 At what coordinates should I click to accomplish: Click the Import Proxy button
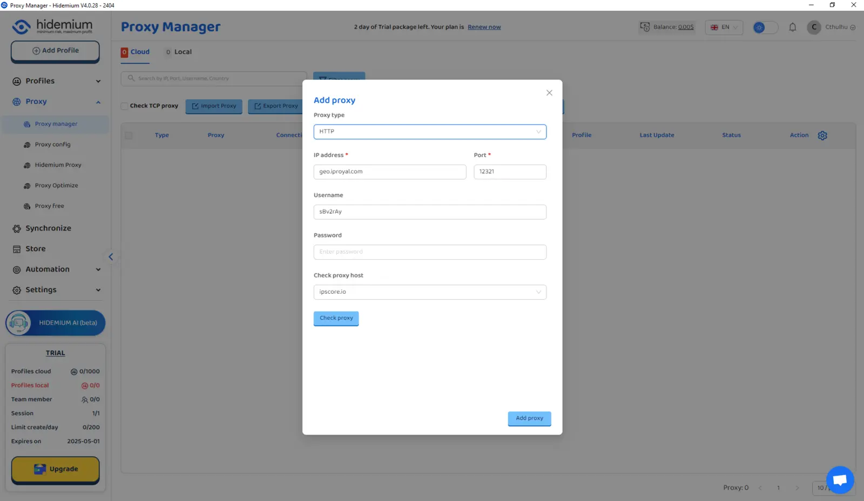214,106
